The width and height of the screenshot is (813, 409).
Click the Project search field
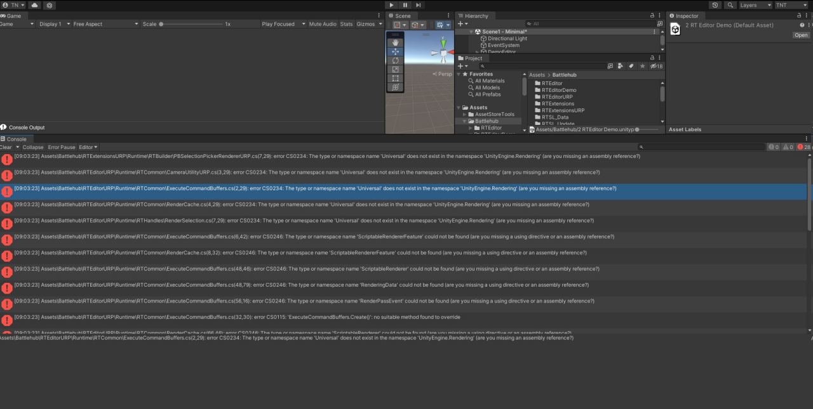coord(543,66)
